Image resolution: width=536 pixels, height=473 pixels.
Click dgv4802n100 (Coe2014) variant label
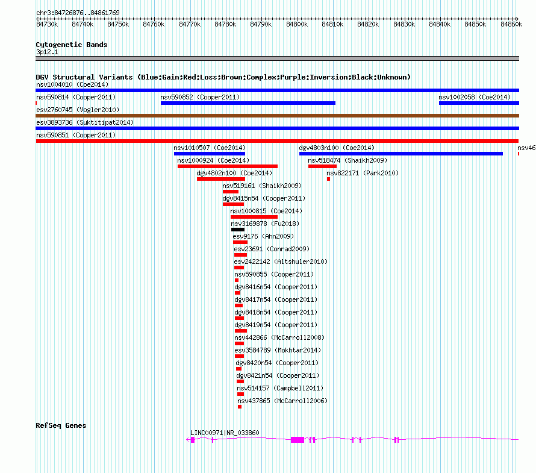tap(234, 173)
